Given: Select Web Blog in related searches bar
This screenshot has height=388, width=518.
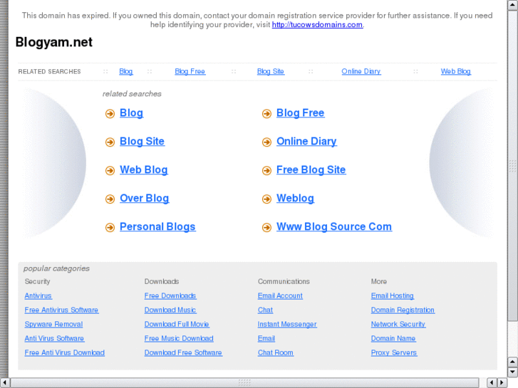Looking at the screenshot, I should tap(455, 72).
